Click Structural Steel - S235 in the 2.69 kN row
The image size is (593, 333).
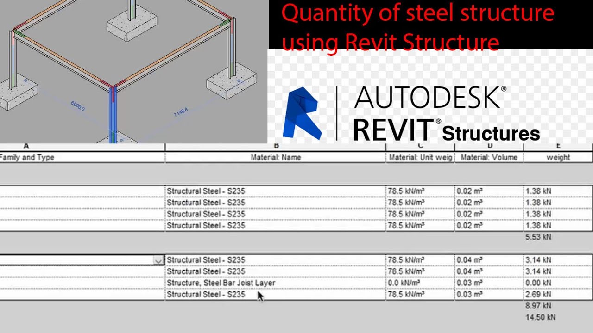tap(275, 294)
